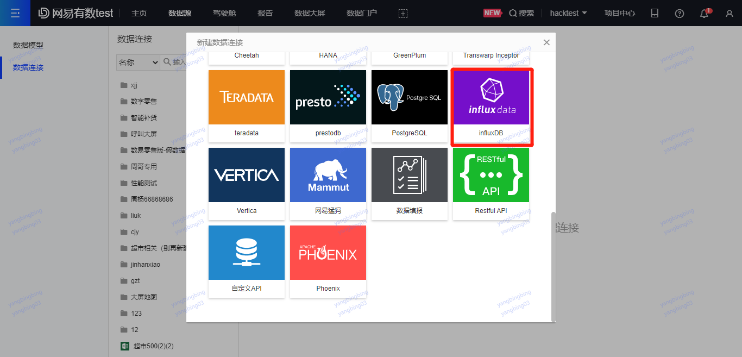
Task: Select the prestodb connection tile
Action: click(x=328, y=106)
